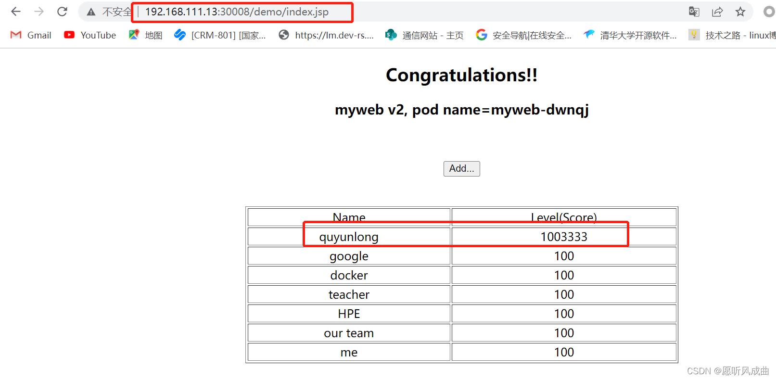Open the 通信网站 - 主页 bookmark

click(x=424, y=35)
